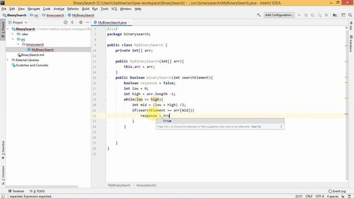Screen dimensions: 354x199
Task: Open the 6: TODO tool window
Action: 37,191
